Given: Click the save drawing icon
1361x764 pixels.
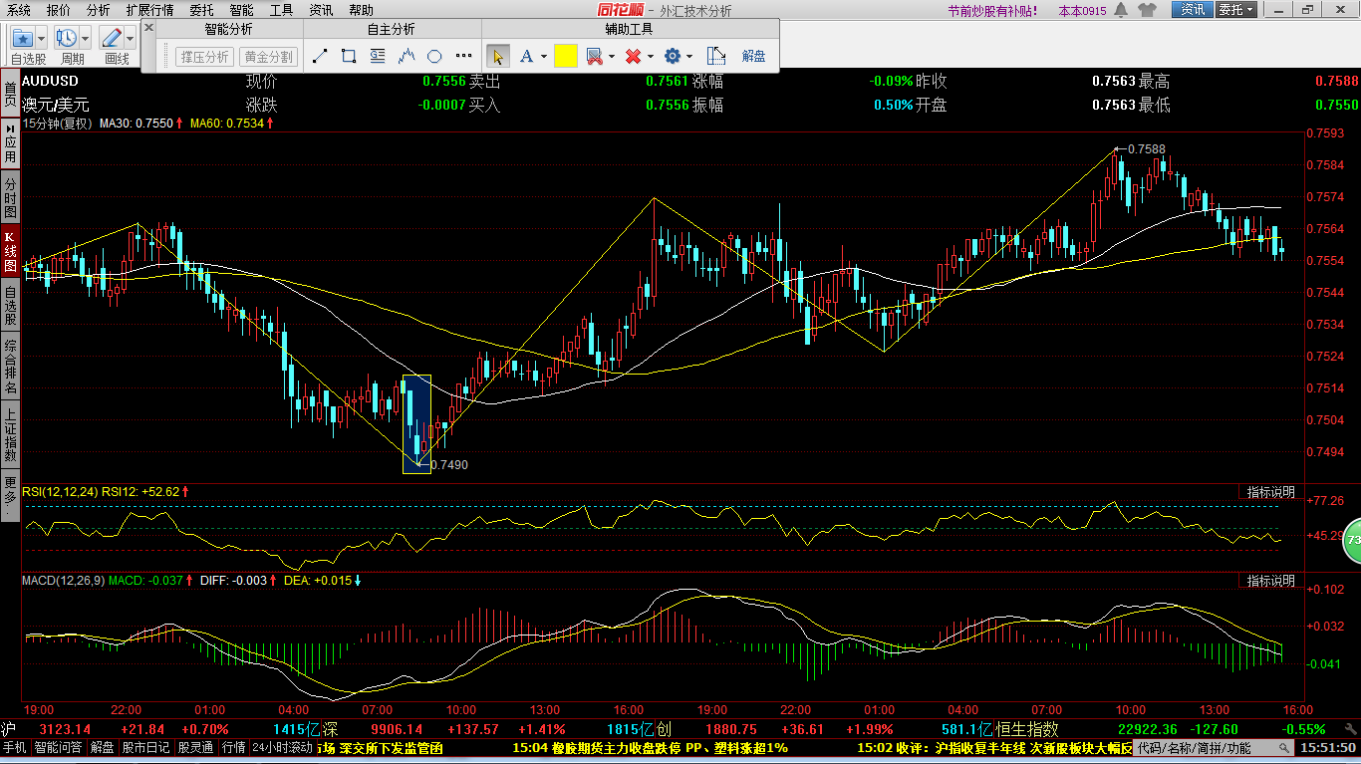Looking at the screenshot, I should [x=594, y=56].
